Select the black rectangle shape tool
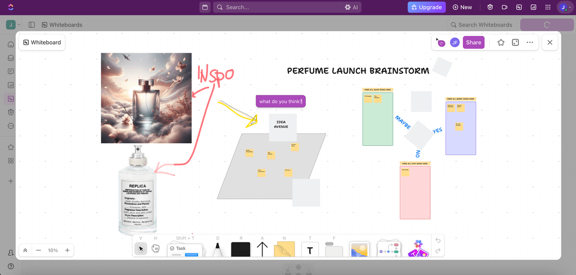576x275 pixels. tap(240, 250)
